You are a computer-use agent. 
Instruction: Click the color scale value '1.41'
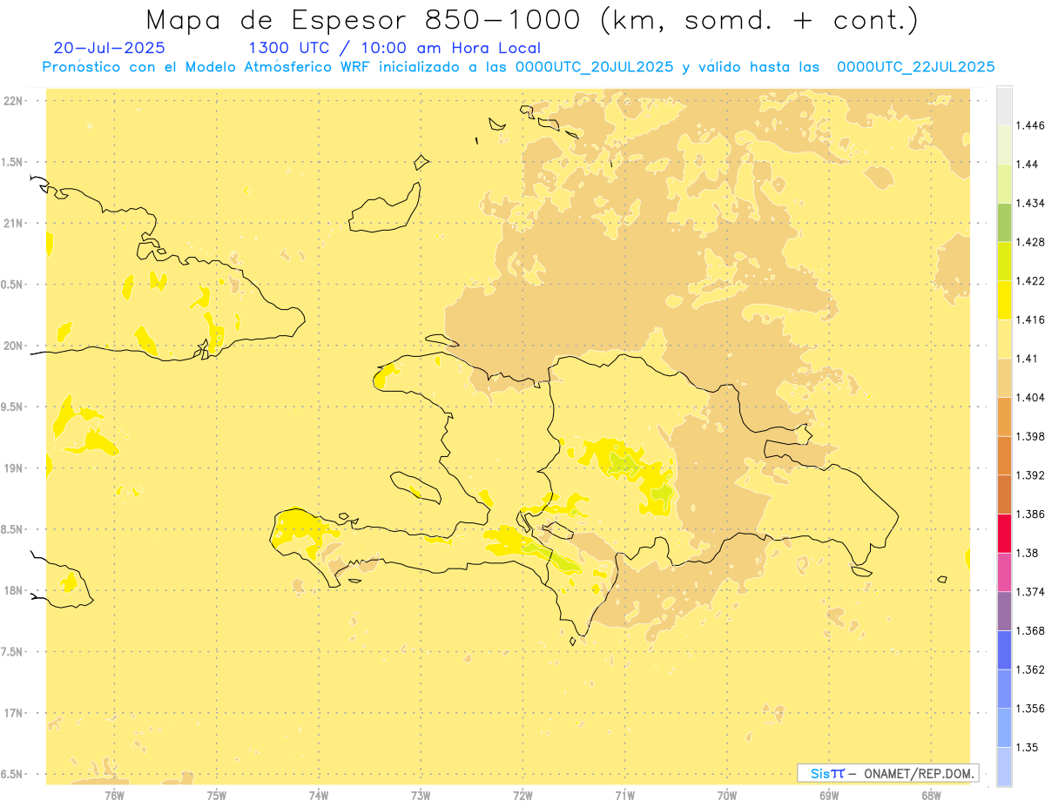pos(1027,359)
